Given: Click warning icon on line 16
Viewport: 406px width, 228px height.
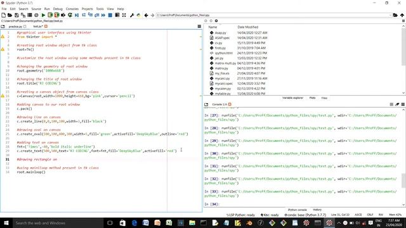Looking at the screenshot, I should tap(3, 96).
